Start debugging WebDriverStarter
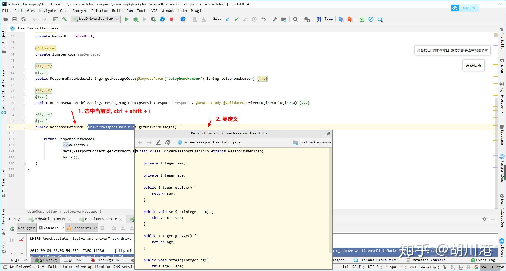 (136, 19)
